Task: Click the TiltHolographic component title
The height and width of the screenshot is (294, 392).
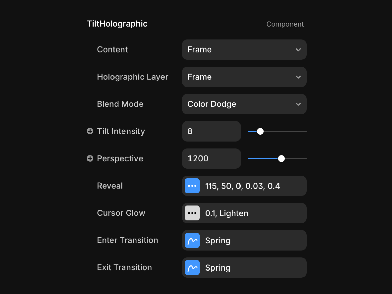Action: (117, 24)
